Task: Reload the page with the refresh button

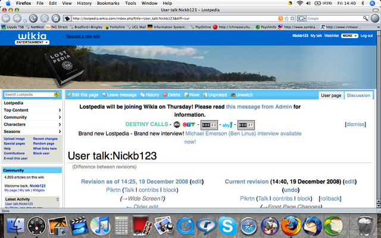Action: [33, 18]
